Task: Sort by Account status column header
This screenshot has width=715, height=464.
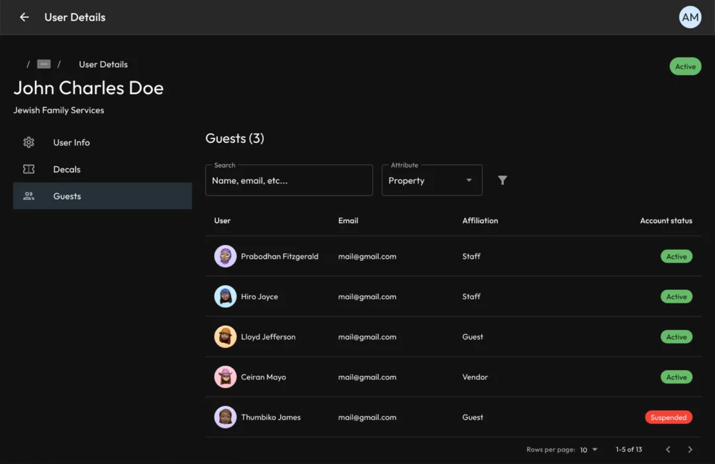Action: tap(666, 220)
